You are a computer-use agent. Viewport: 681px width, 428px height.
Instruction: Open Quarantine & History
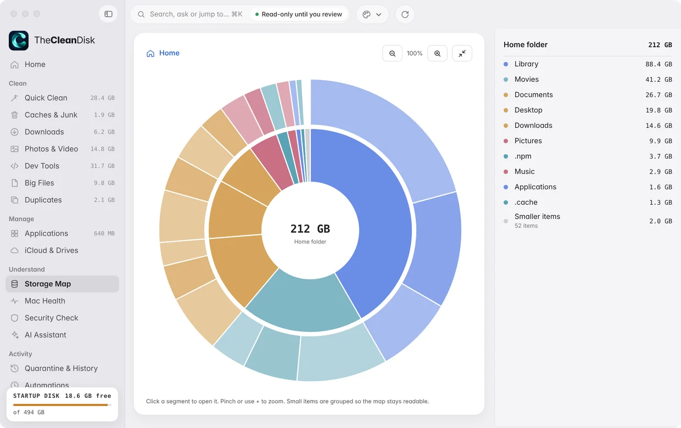[x=62, y=368]
